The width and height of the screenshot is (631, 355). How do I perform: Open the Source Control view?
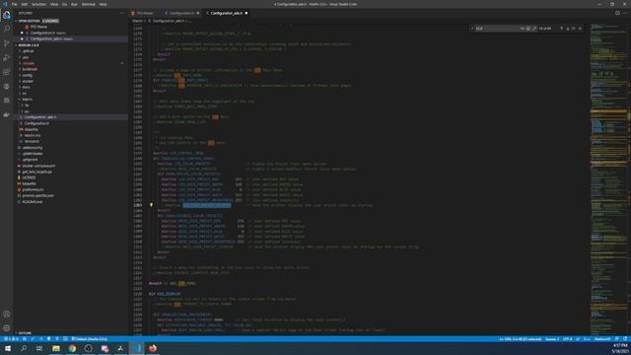click(7, 43)
